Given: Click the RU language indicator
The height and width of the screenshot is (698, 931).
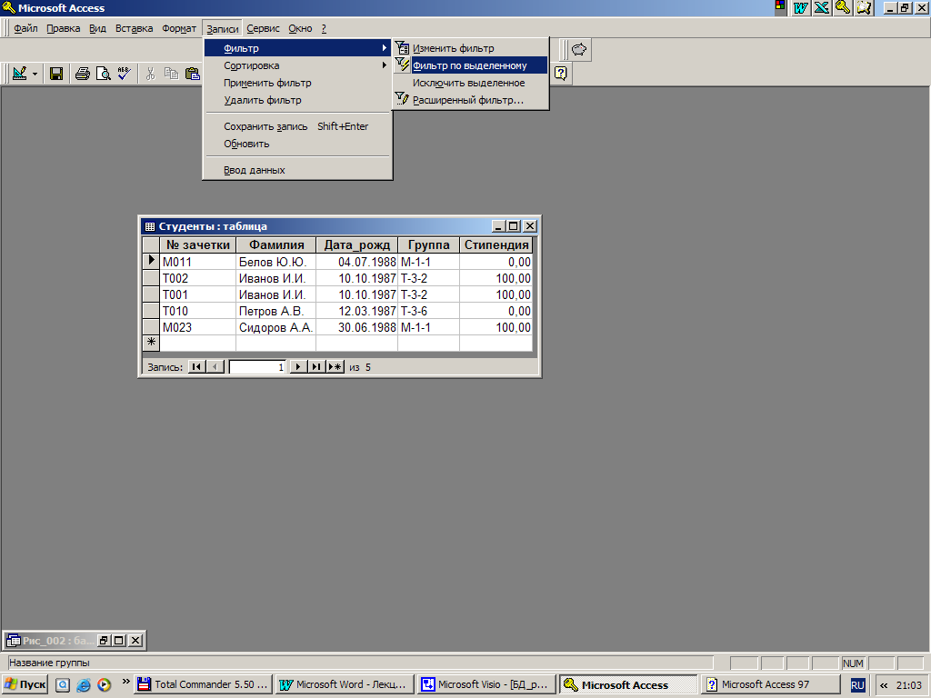Looking at the screenshot, I should 857,685.
